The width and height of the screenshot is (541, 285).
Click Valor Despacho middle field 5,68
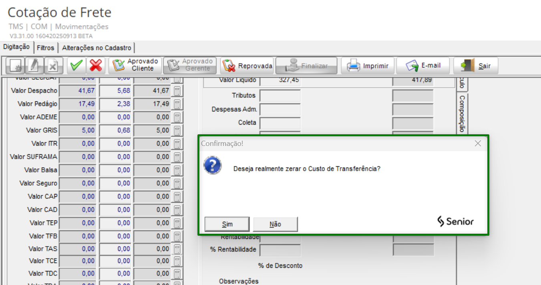tap(115, 91)
